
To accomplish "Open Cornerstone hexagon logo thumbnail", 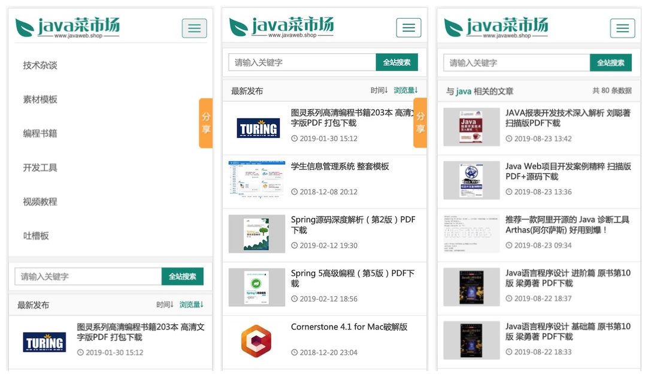I will (x=256, y=340).
